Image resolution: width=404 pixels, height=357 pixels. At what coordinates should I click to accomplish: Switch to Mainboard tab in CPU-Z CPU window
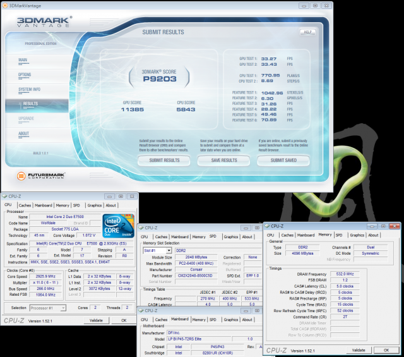pyautogui.click(x=44, y=205)
